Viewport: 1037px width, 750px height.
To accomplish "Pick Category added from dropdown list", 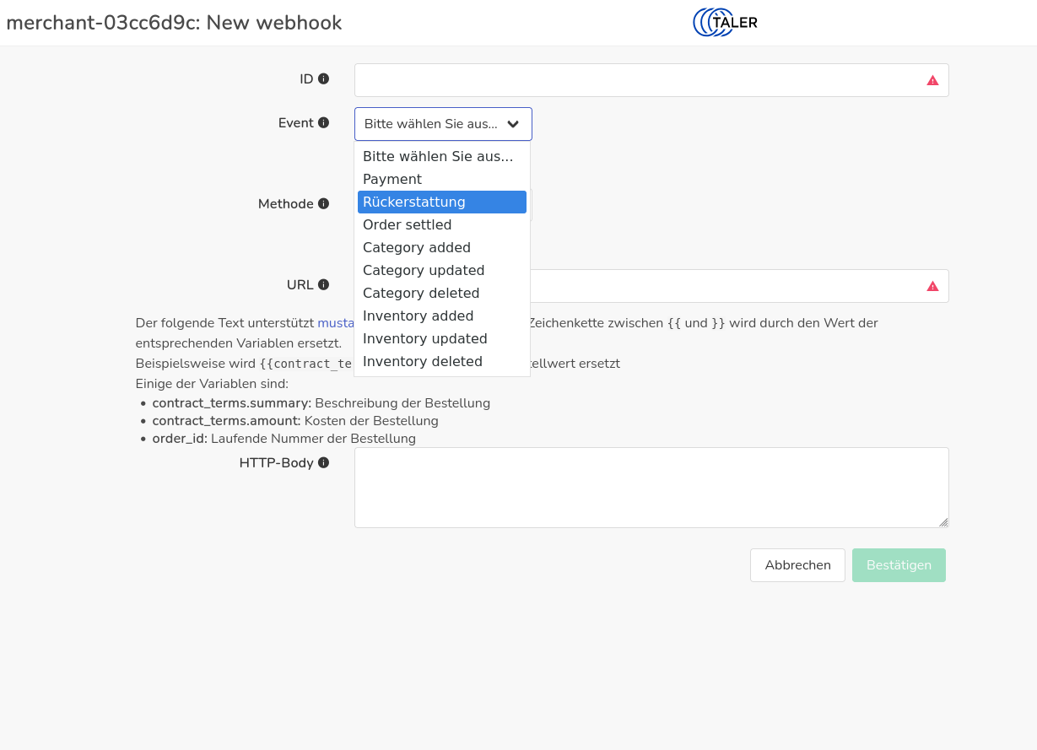I will pyautogui.click(x=417, y=248).
